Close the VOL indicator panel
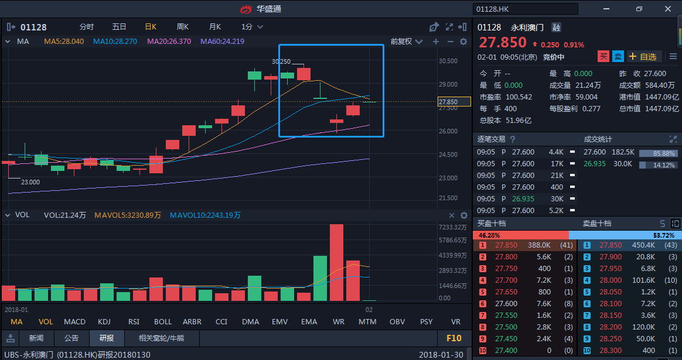The width and height of the screenshot is (682, 360). click(x=452, y=215)
